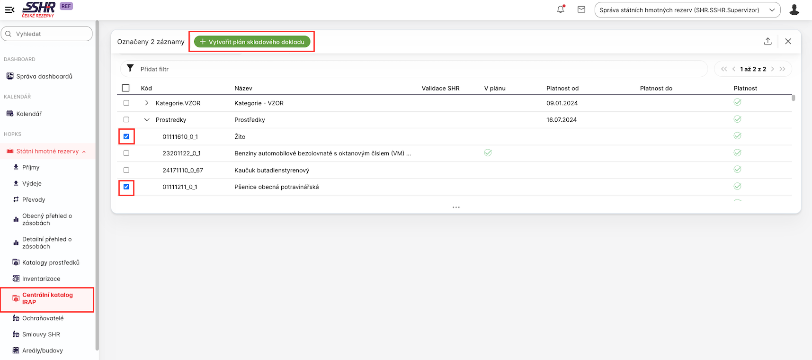Navigate to Inventarizace menu item

point(41,279)
